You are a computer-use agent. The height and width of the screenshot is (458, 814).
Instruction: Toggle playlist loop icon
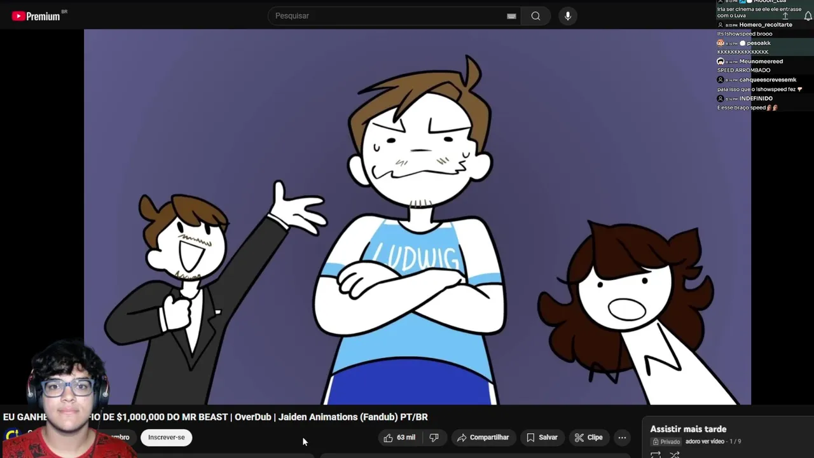pyautogui.click(x=656, y=454)
